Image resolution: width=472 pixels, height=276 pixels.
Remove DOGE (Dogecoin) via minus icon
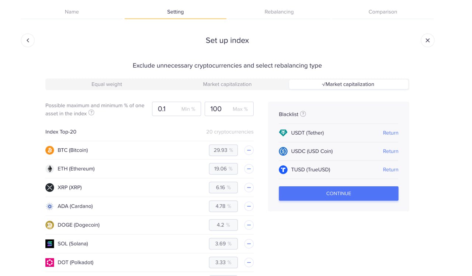249,225
